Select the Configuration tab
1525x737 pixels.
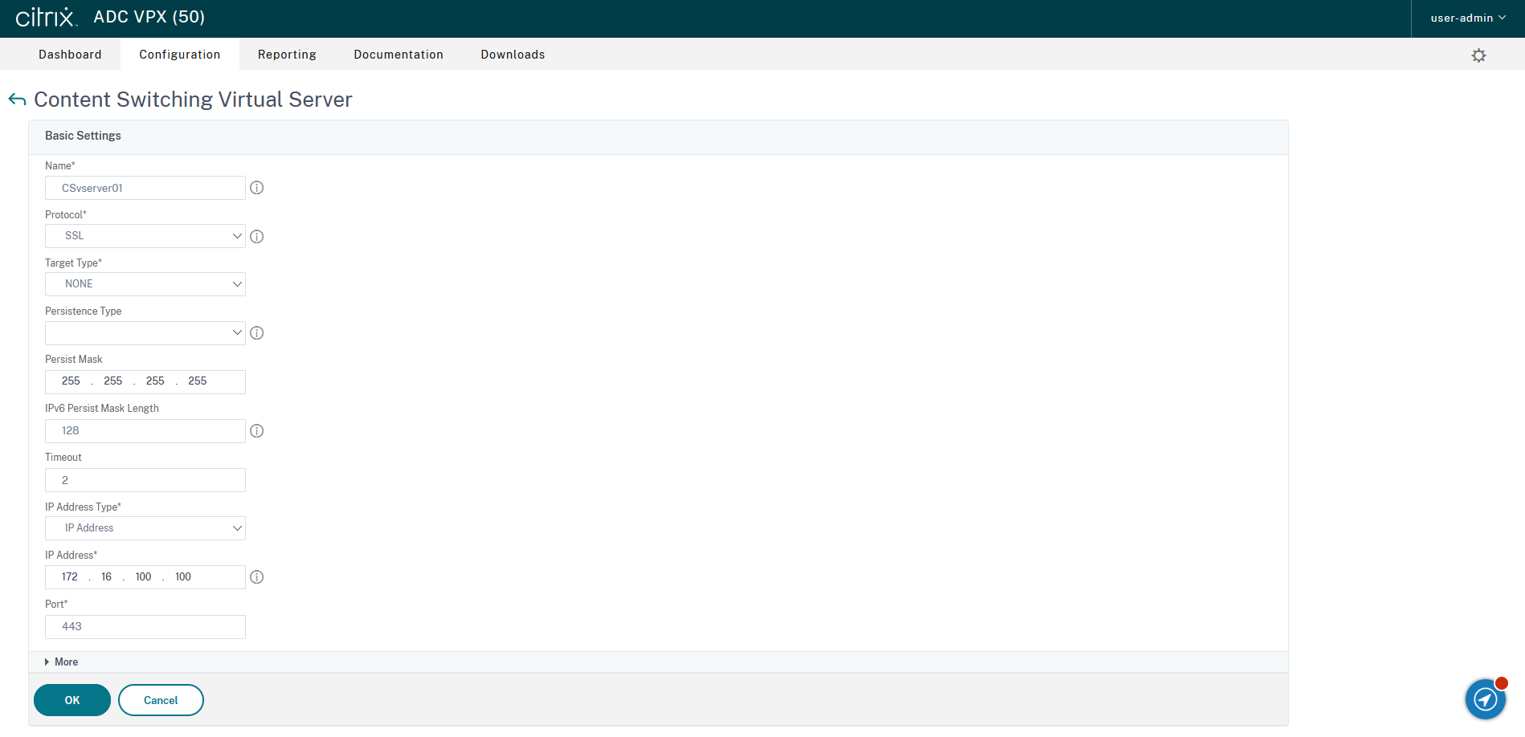tap(180, 55)
